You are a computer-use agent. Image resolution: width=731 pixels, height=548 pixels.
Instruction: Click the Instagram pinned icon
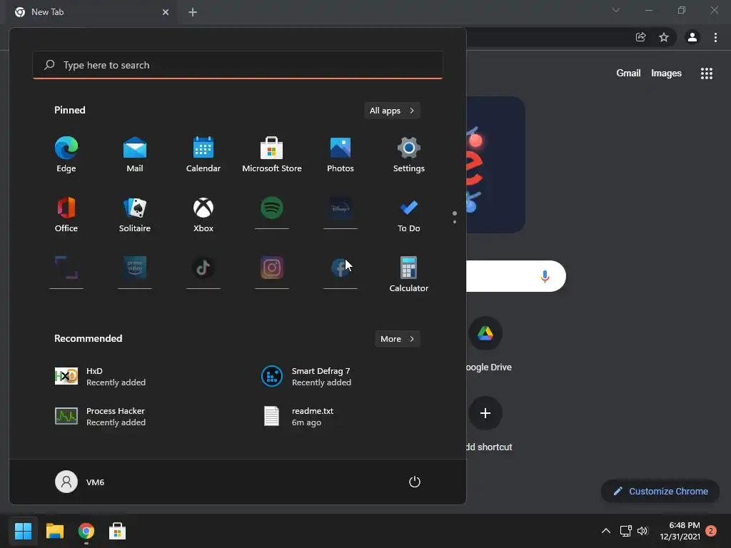pyautogui.click(x=272, y=268)
